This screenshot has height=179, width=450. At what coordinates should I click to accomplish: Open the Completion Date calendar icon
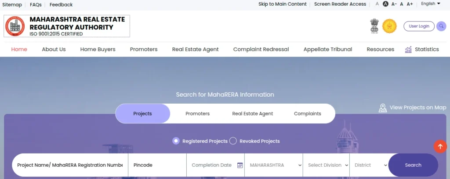pos(240,165)
